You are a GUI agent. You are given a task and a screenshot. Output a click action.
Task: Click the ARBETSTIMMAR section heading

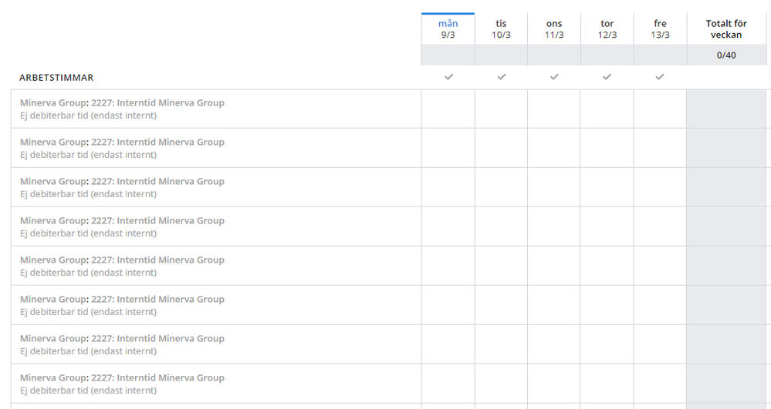point(56,78)
